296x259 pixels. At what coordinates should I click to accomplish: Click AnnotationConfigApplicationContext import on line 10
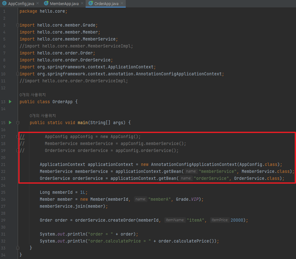click(x=129, y=74)
